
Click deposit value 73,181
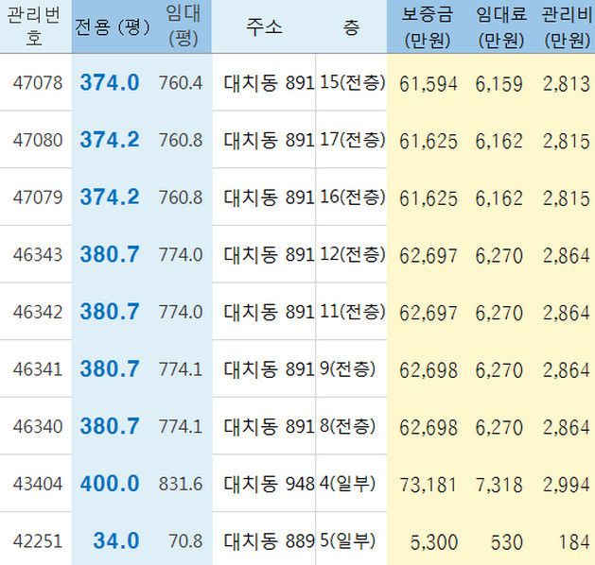[429, 486]
